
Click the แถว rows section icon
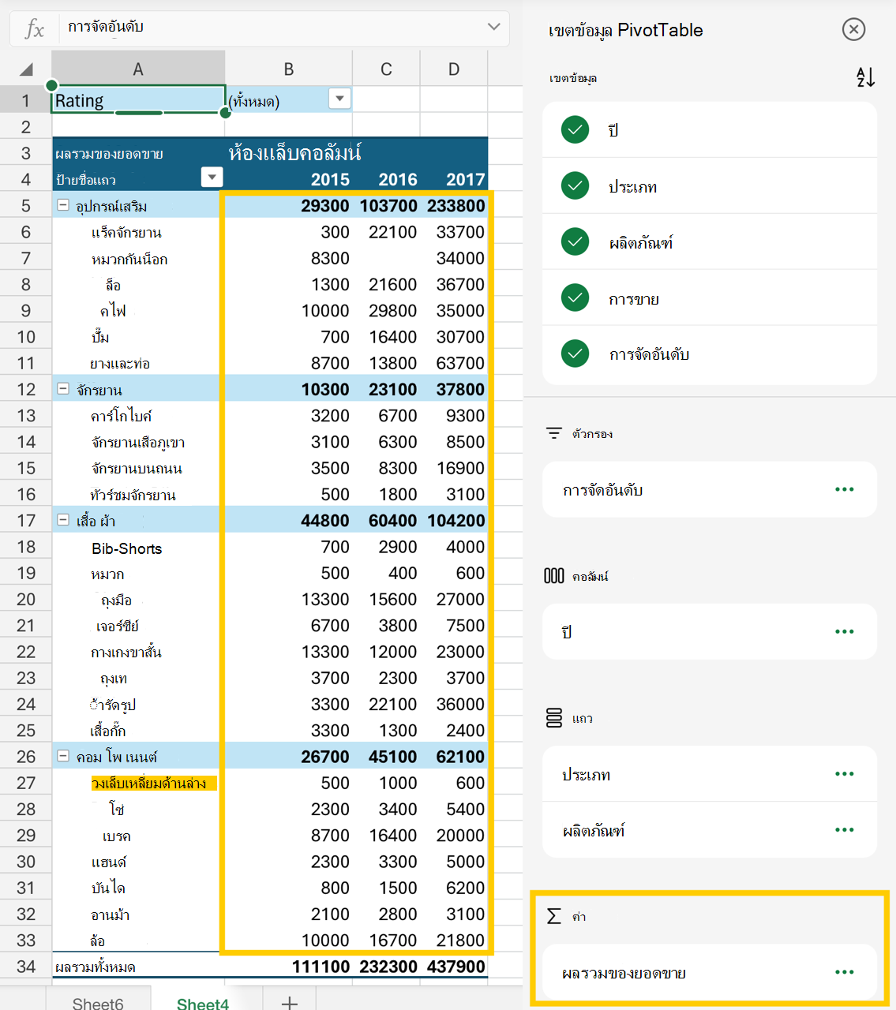[554, 718]
